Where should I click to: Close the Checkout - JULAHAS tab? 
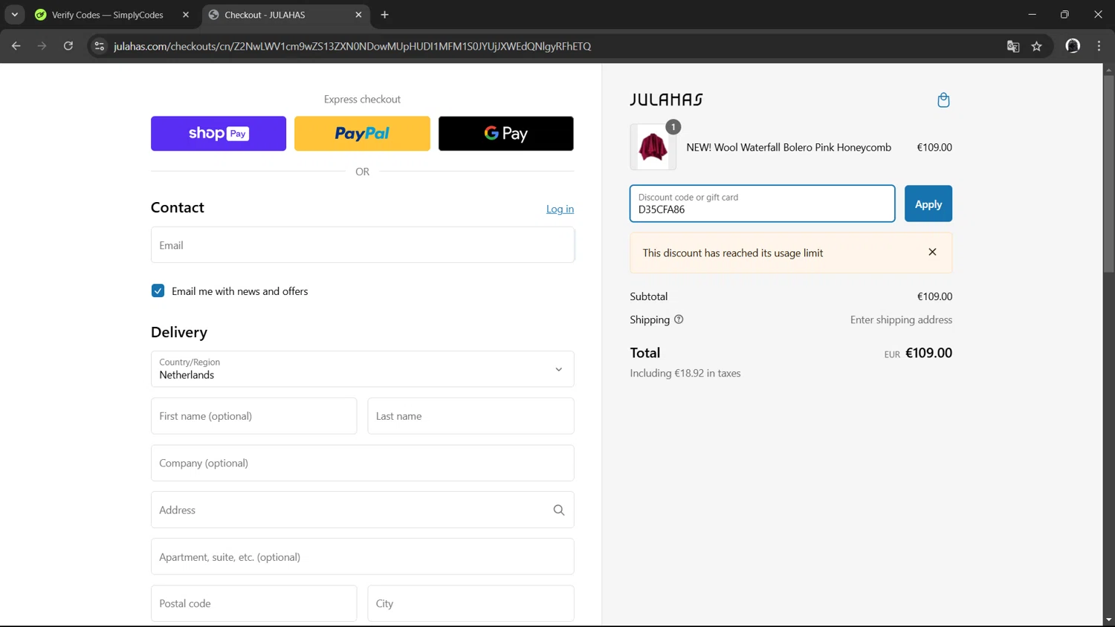(358, 15)
